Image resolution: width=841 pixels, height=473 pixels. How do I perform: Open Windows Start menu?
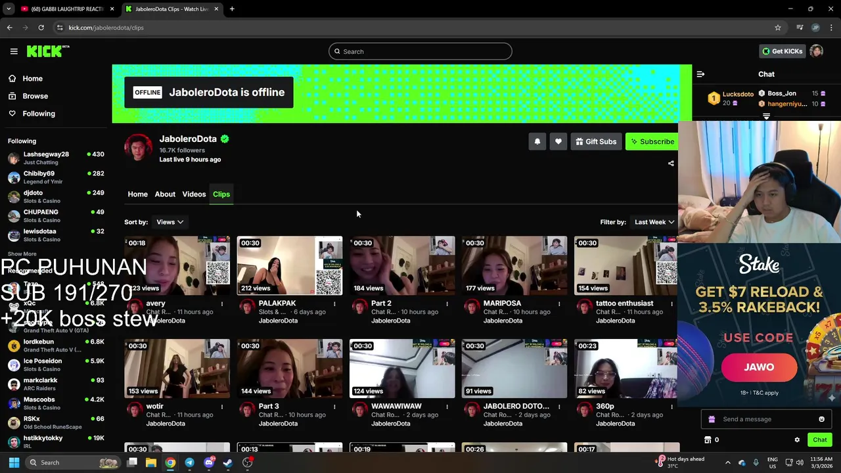coord(14,462)
